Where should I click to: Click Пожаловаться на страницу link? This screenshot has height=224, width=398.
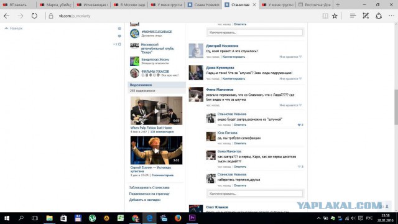point(149,194)
